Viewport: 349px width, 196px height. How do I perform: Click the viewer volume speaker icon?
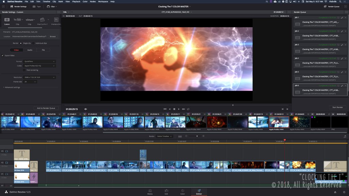[86, 109]
